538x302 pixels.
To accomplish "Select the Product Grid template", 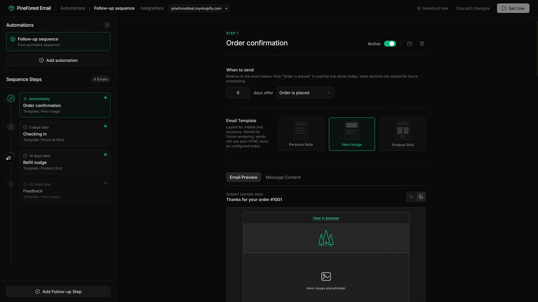I will coord(403,134).
